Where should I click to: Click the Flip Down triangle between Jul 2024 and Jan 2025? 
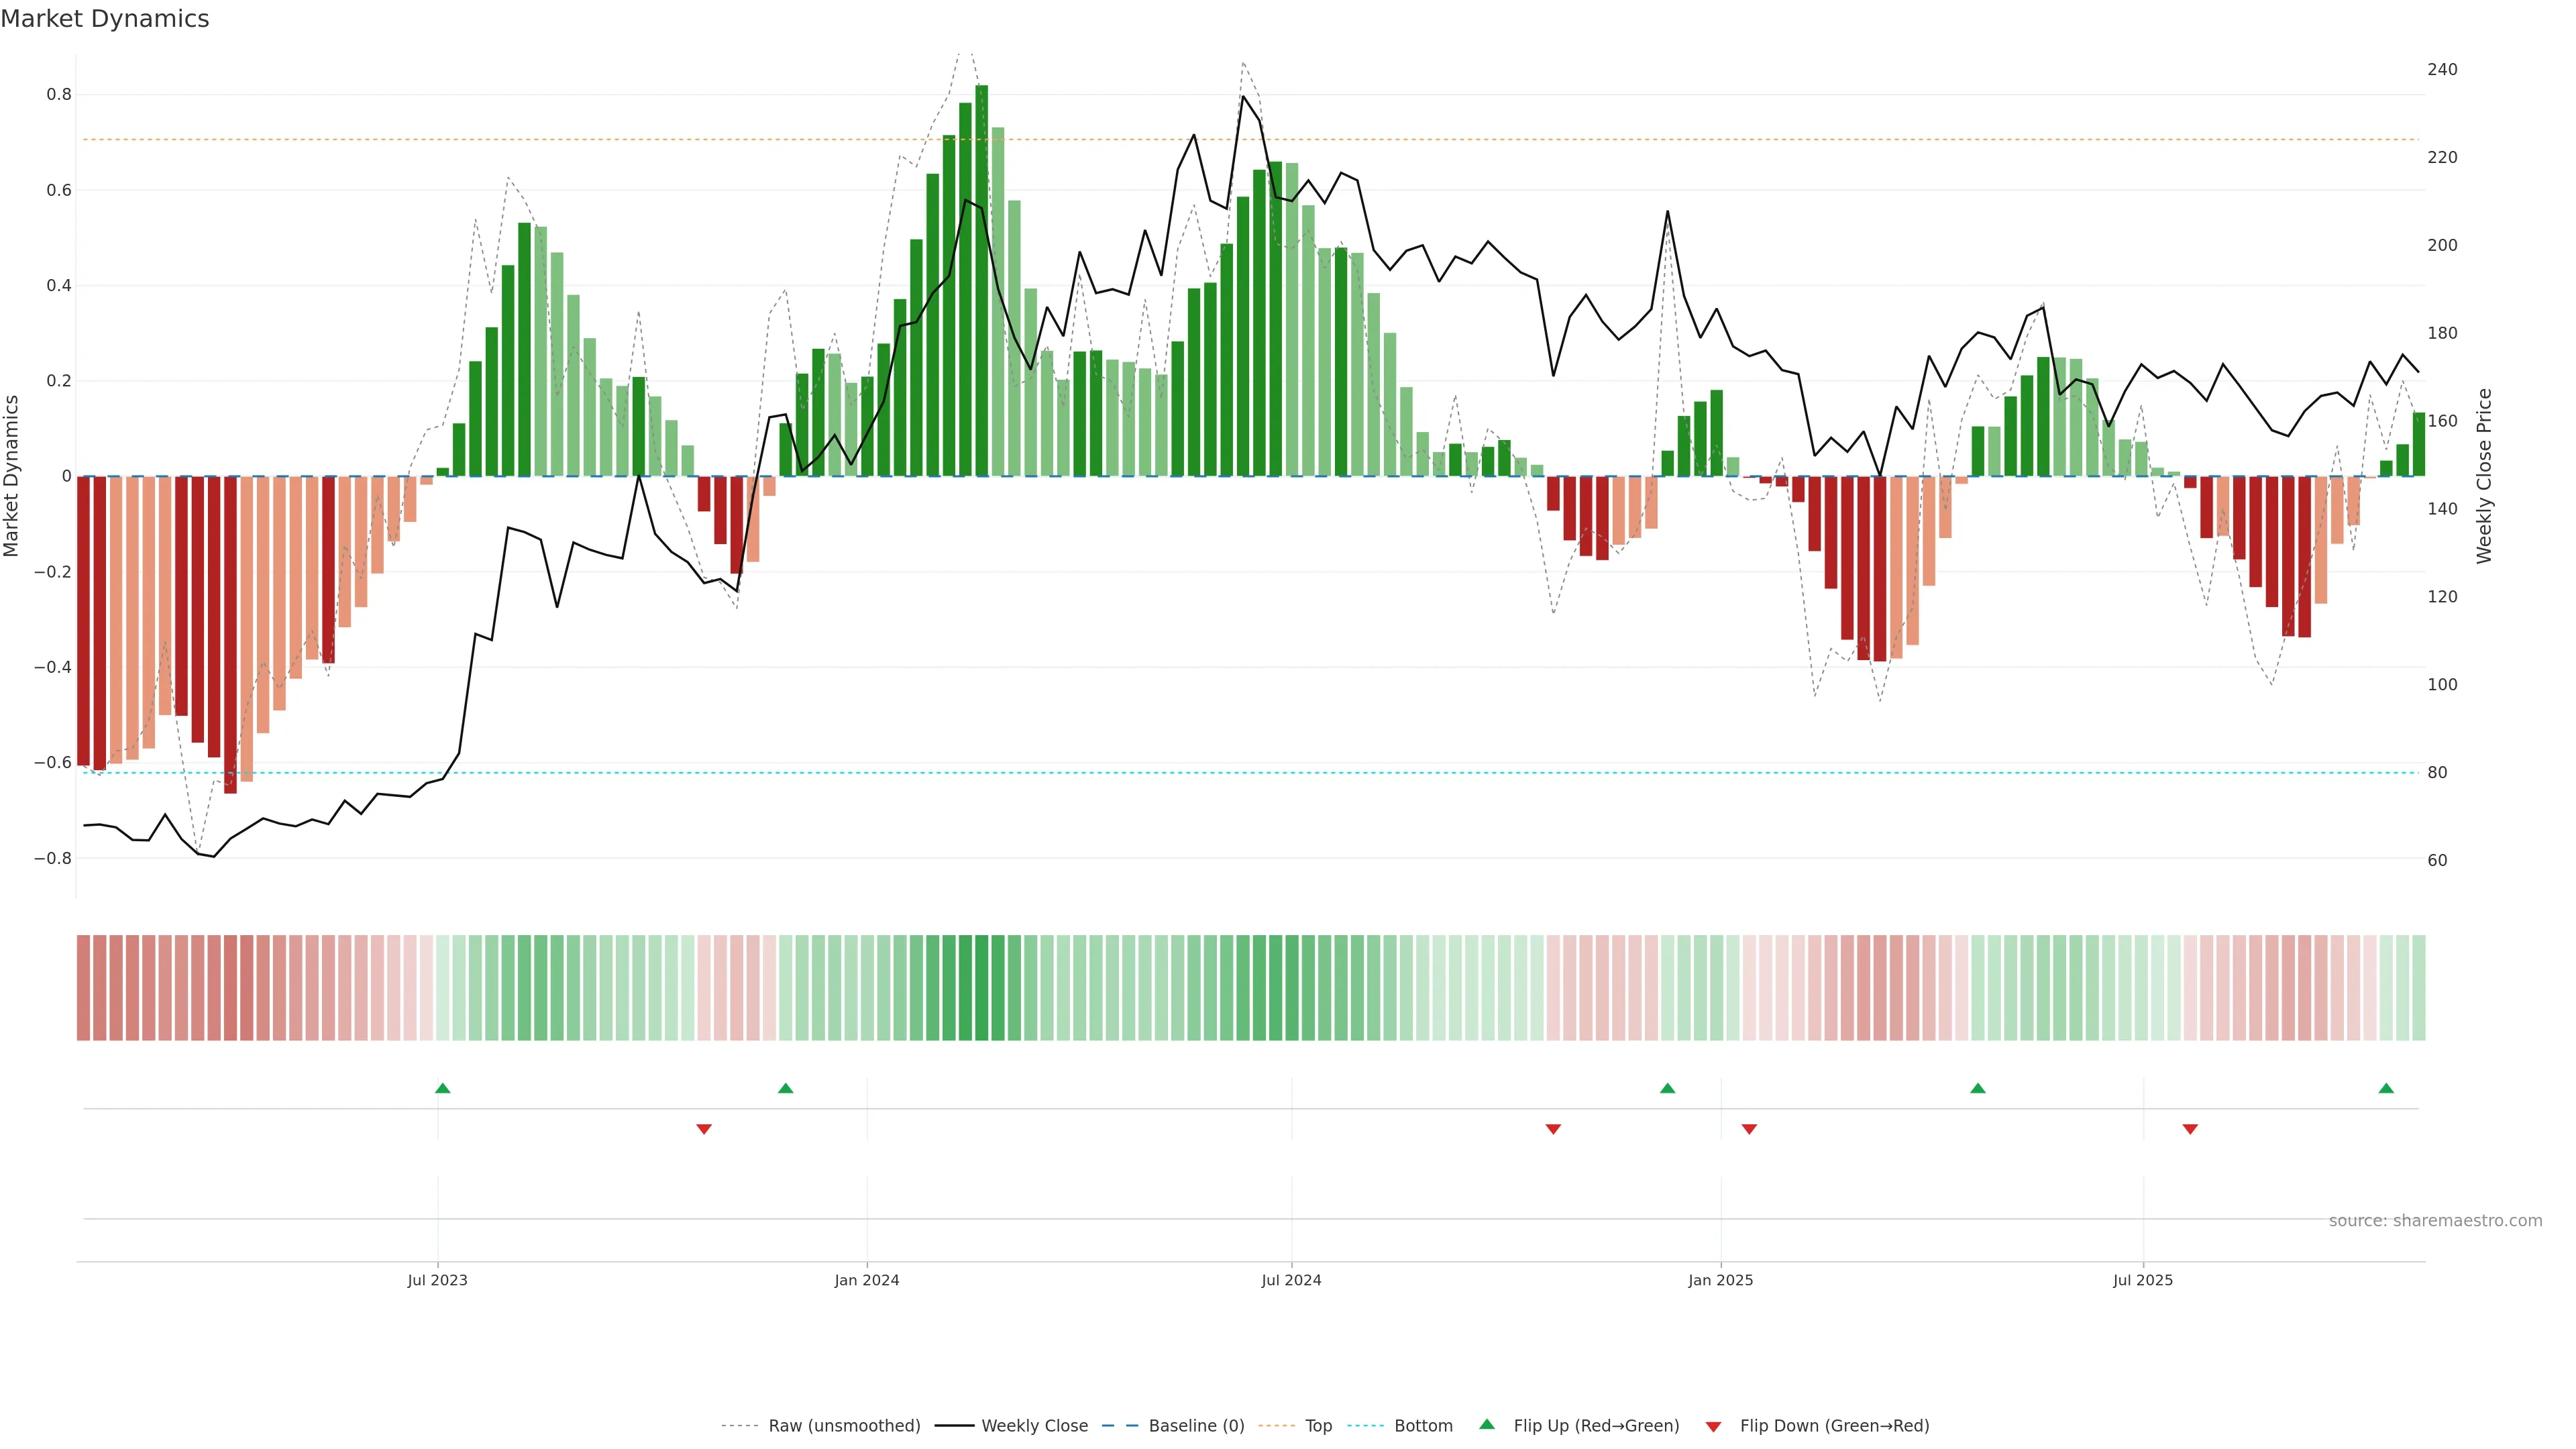1553,1129
